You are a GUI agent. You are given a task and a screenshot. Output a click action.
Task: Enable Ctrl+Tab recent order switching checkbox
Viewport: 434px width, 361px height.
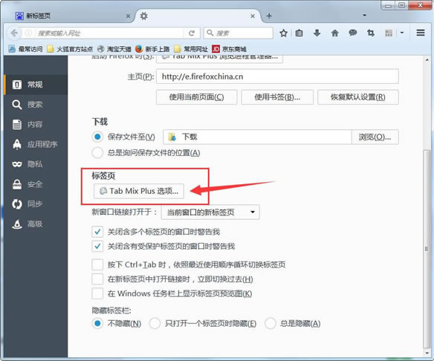[97, 264]
